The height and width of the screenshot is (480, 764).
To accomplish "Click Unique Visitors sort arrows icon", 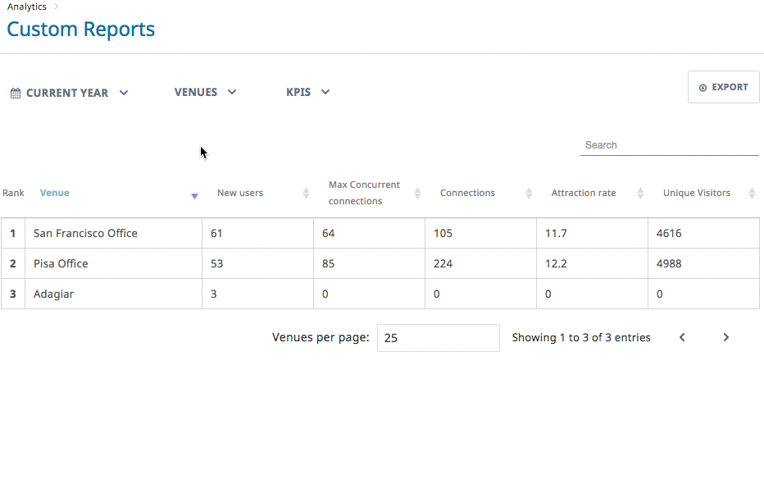I will 752,194.
